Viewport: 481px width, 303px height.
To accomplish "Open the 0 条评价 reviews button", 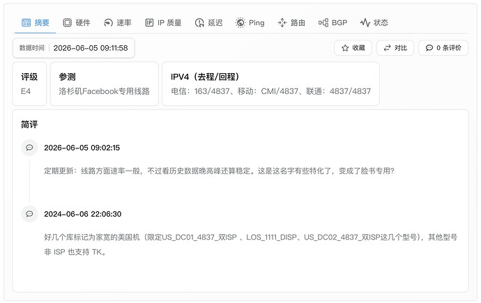I will (443, 48).
